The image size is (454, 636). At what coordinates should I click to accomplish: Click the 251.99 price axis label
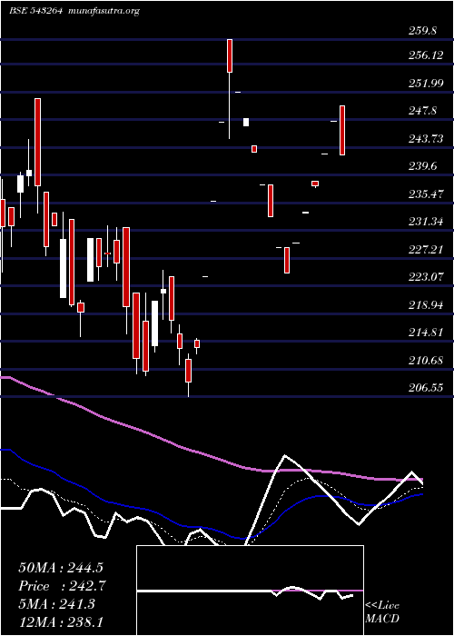pyautogui.click(x=426, y=84)
